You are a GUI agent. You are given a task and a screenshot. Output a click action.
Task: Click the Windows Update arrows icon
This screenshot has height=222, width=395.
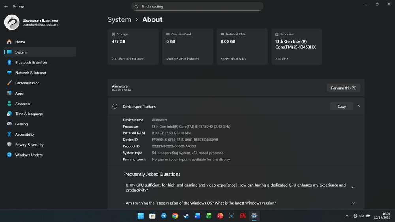[x=9, y=155]
